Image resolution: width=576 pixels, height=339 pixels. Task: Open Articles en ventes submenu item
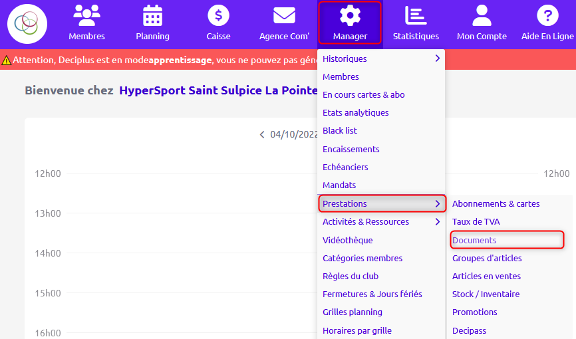point(486,277)
